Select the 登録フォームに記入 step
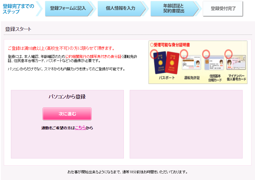255x180 pixels. click(x=68, y=8)
